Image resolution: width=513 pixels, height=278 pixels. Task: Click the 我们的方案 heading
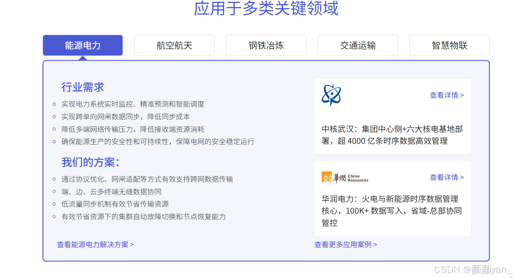click(x=91, y=162)
